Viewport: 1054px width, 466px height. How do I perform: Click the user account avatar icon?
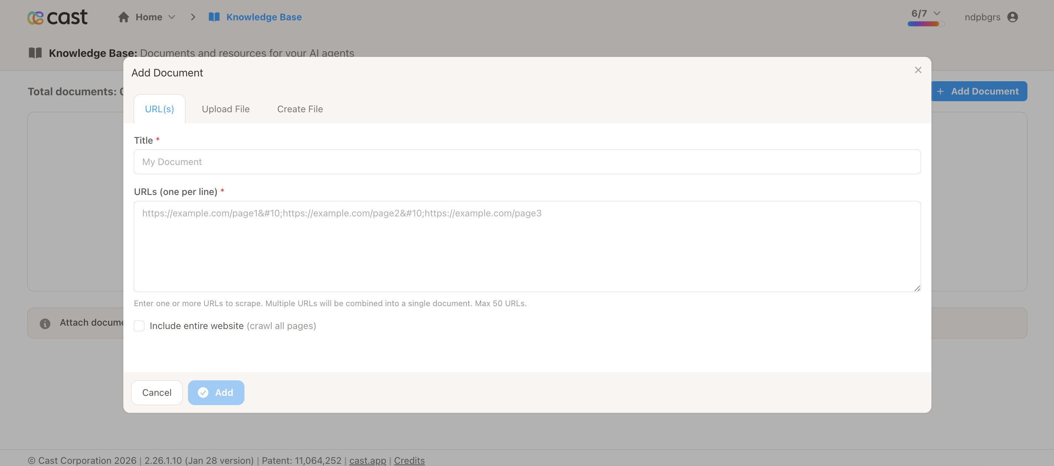[1012, 17]
